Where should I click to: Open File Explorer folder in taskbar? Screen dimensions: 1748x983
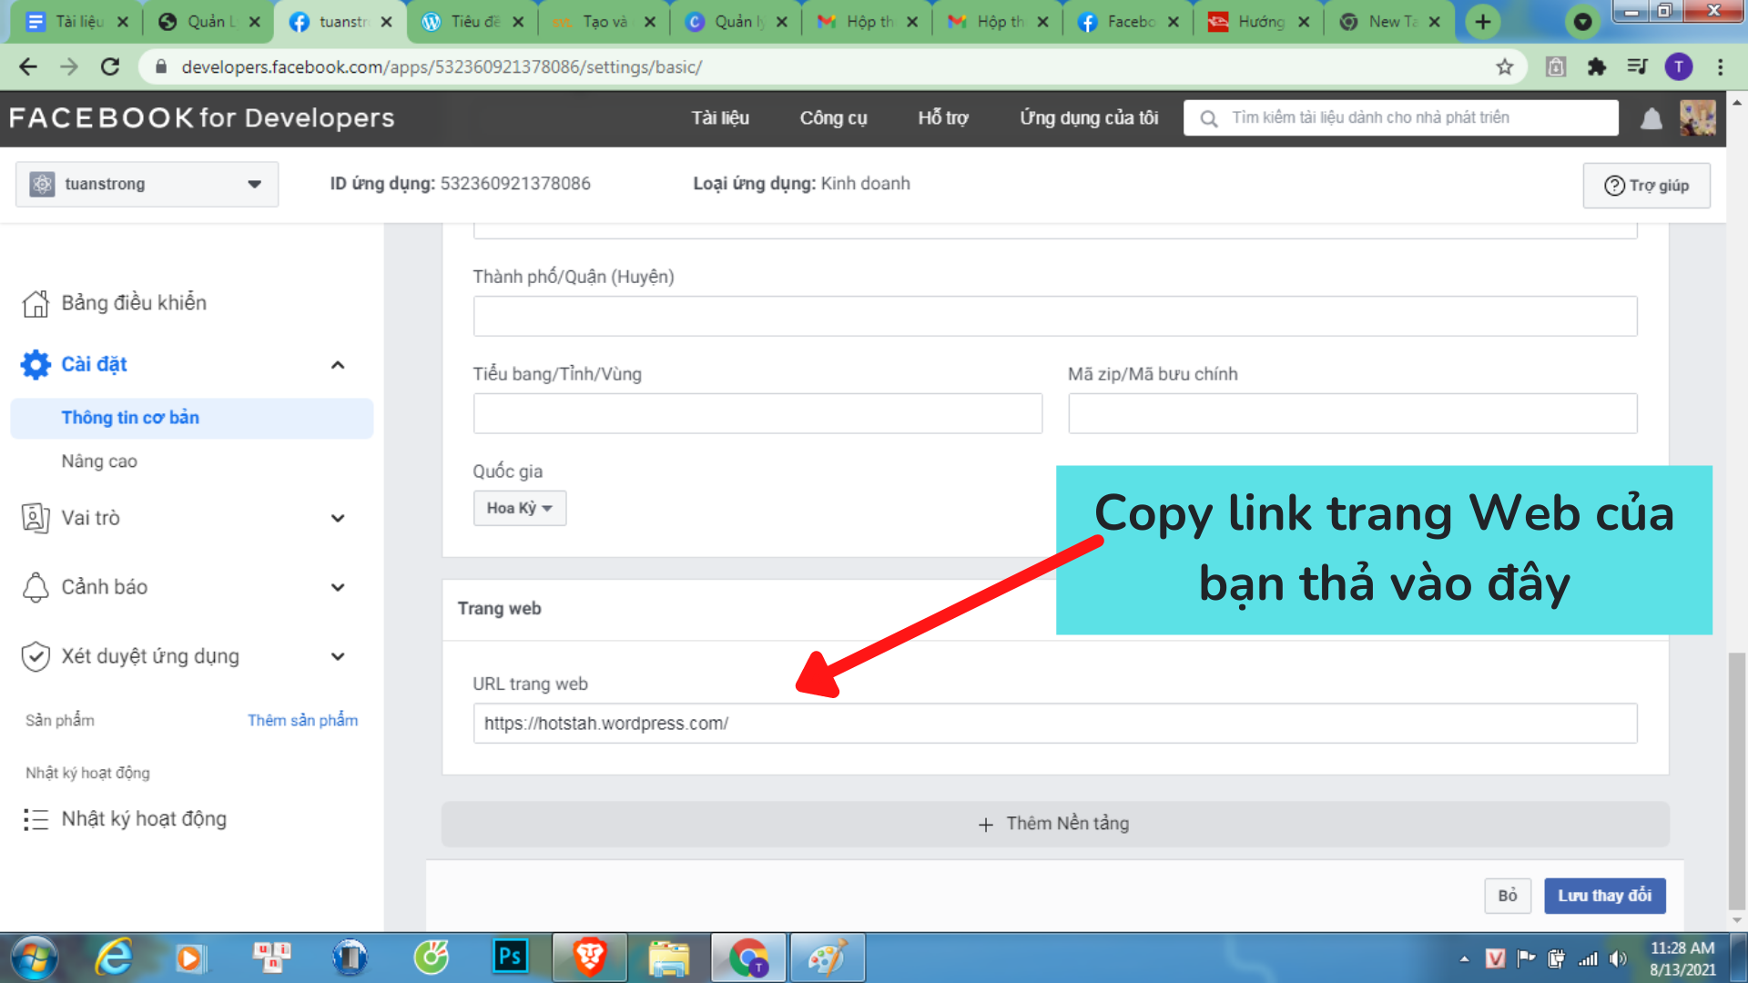668,958
